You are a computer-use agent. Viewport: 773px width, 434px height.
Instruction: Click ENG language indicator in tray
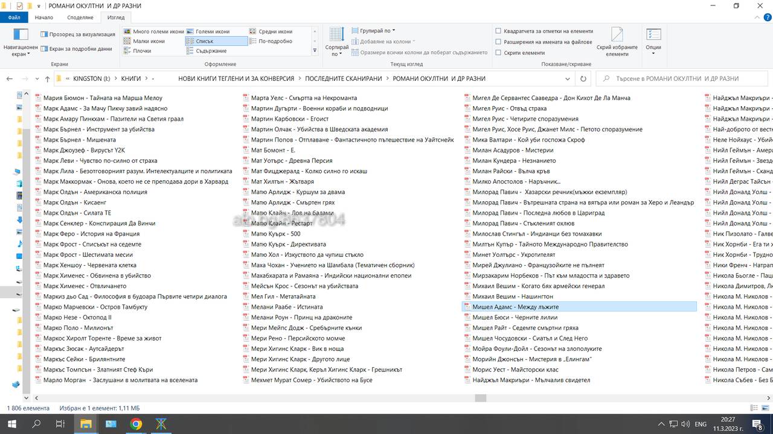[x=701, y=424]
